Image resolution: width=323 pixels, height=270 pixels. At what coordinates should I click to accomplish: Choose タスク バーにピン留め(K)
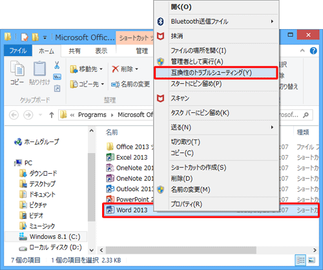pyautogui.click(x=216, y=113)
